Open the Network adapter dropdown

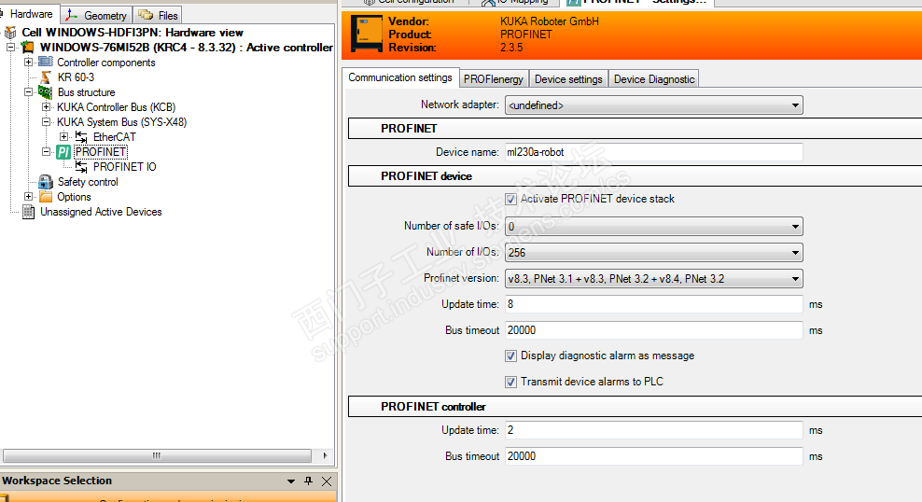[x=795, y=105]
